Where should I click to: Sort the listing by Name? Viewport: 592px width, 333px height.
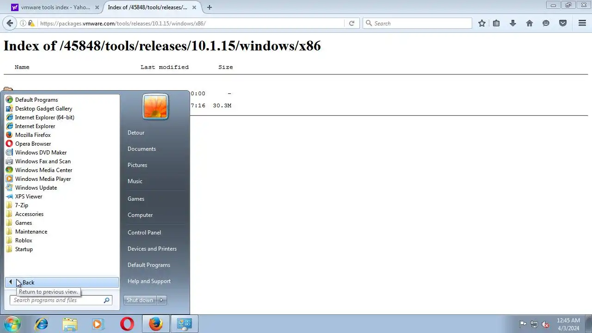click(x=22, y=67)
